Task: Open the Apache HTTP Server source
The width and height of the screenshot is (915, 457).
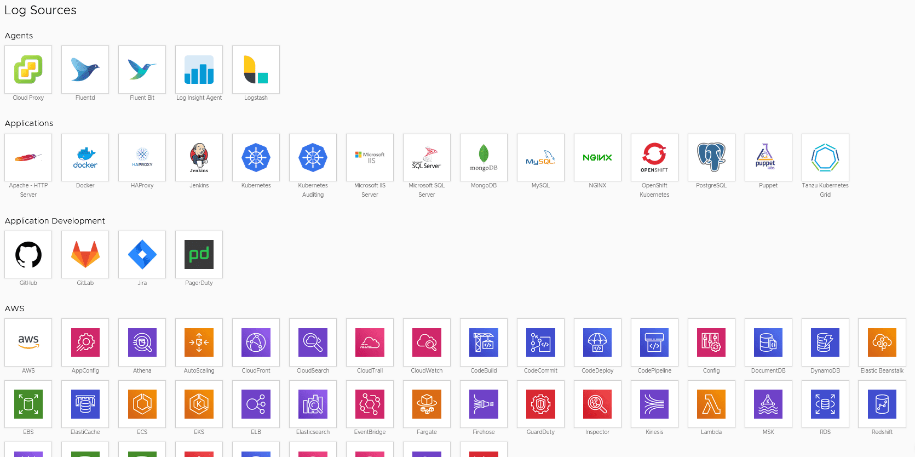Action: pyautogui.click(x=28, y=158)
